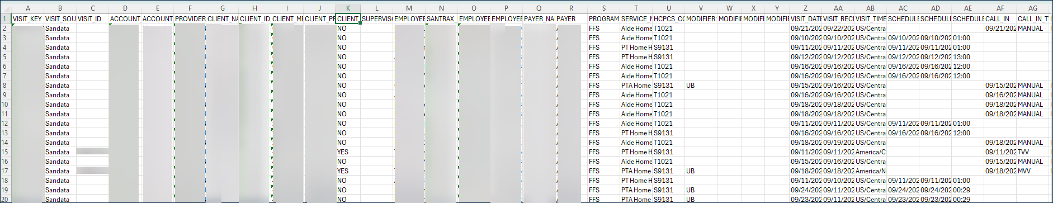Select the UB modifier in row 8
This screenshot has height=203, width=1053.
coord(691,86)
